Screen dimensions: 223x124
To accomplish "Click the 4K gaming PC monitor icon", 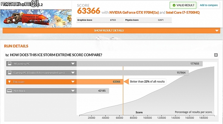I will click(10, 64).
